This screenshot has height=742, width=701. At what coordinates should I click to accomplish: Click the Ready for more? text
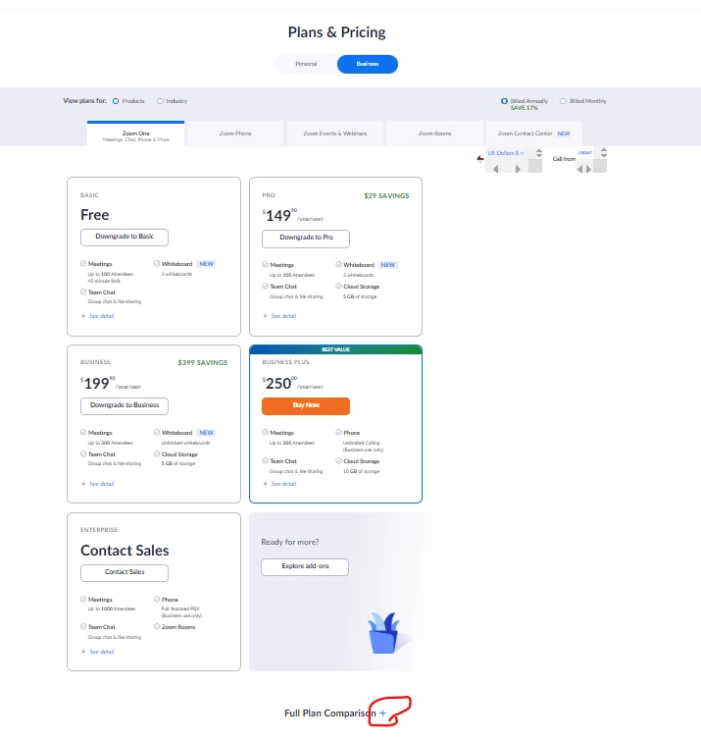click(290, 542)
